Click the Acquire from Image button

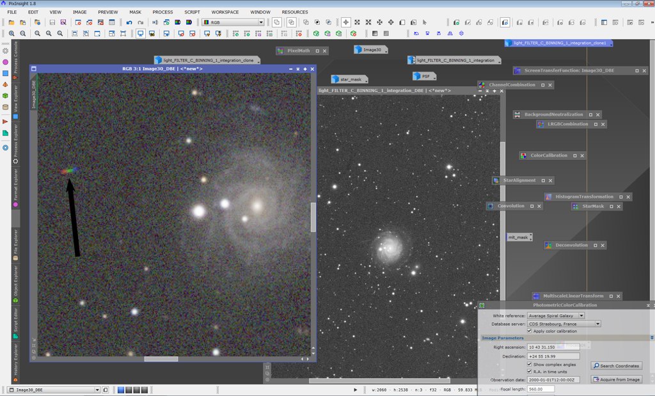pyautogui.click(x=617, y=379)
